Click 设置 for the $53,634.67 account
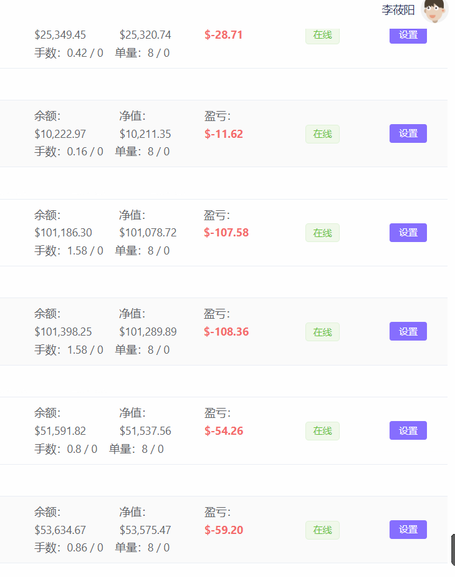 click(408, 530)
